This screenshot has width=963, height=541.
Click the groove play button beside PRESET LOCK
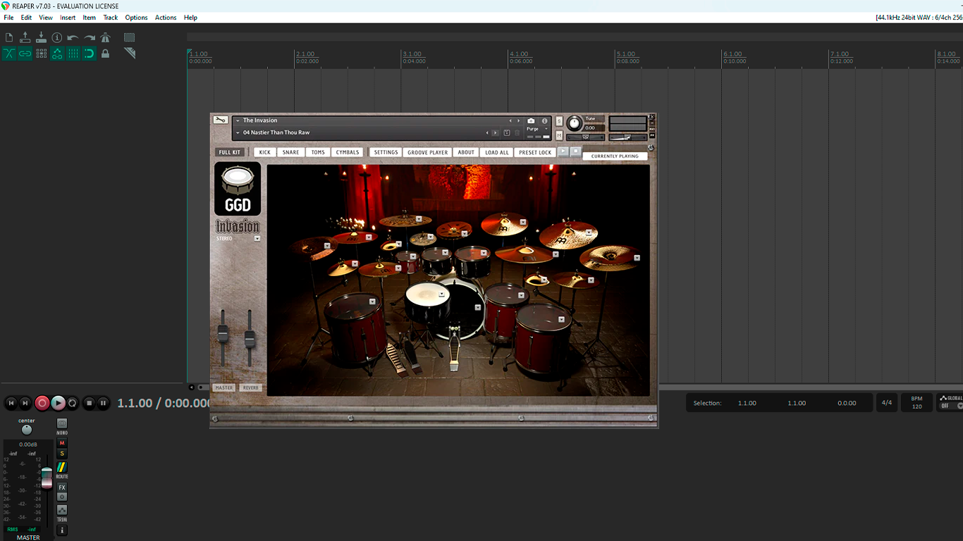point(563,151)
